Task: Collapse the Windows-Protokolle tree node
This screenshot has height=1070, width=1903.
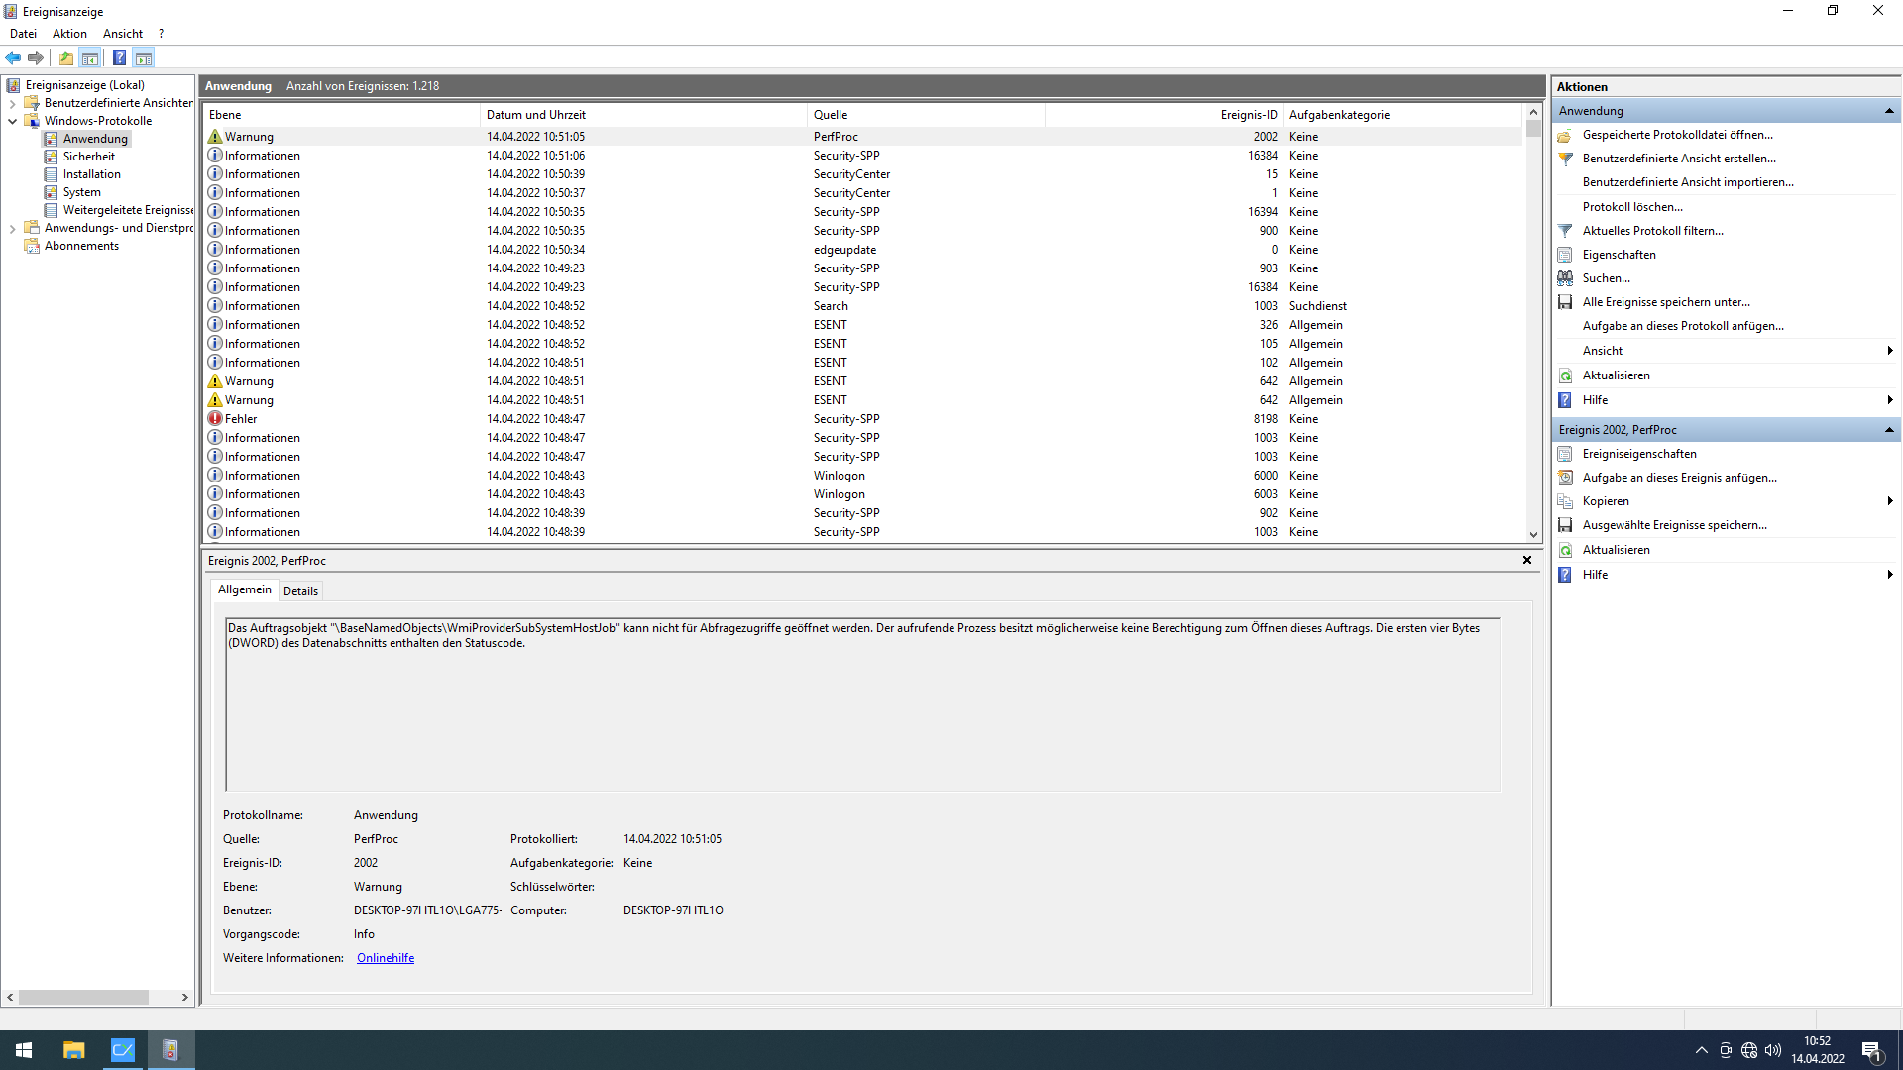Action: (x=12, y=120)
